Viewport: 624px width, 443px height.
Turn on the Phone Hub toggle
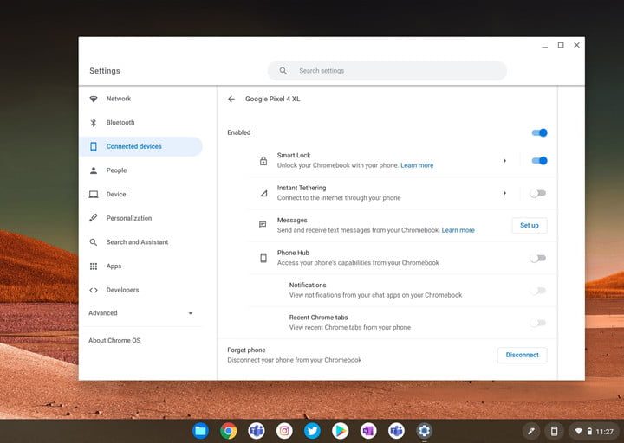coord(538,258)
